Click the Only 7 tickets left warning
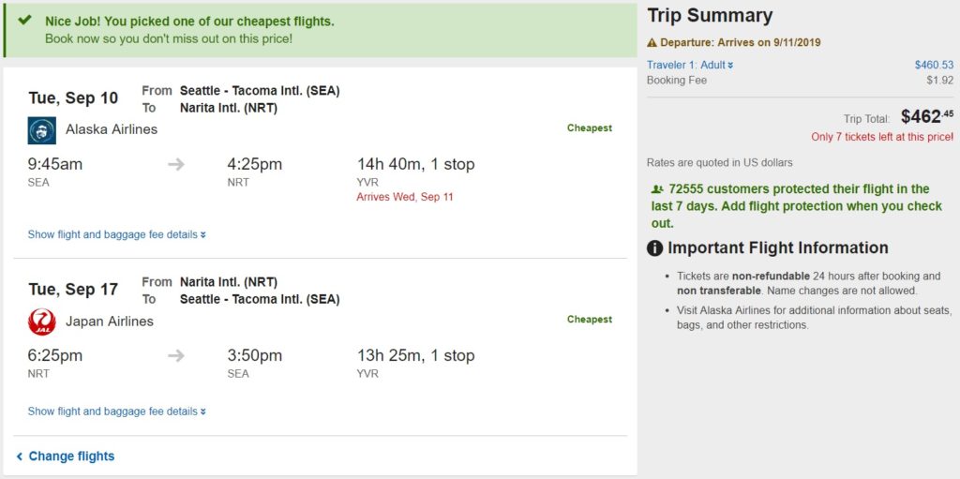960x479 pixels. pos(881,137)
